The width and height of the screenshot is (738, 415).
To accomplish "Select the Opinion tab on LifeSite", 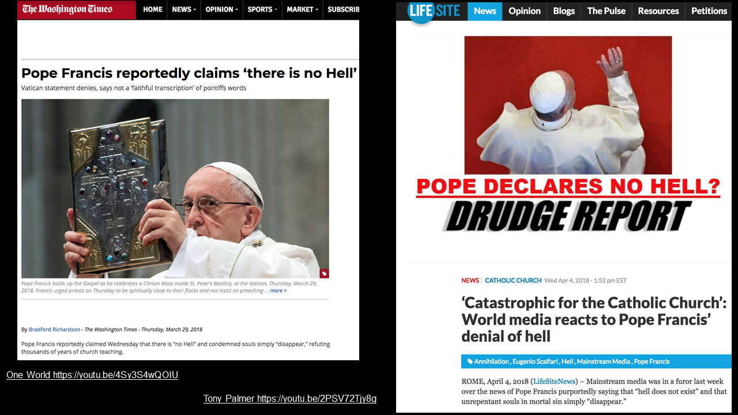I will point(525,11).
